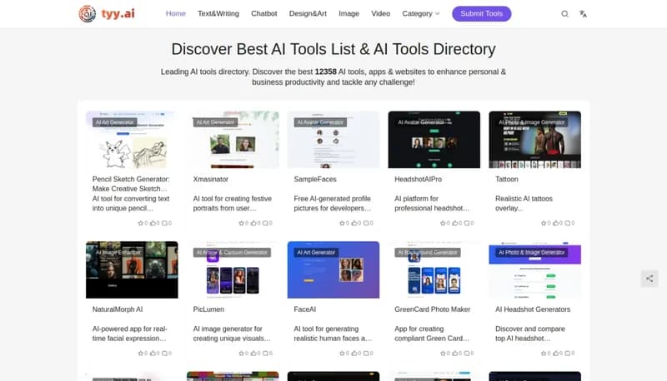Open the Tattoon title link
The height and width of the screenshot is (381, 667).
tap(507, 179)
